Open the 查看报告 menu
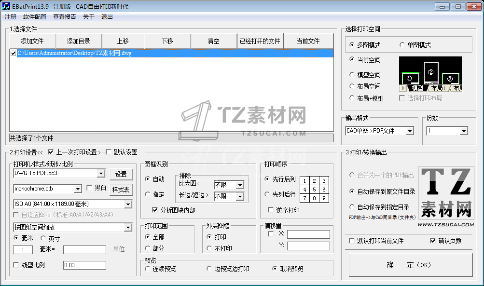Viewport: 484px width, 286px height. (x=65, y=17)
